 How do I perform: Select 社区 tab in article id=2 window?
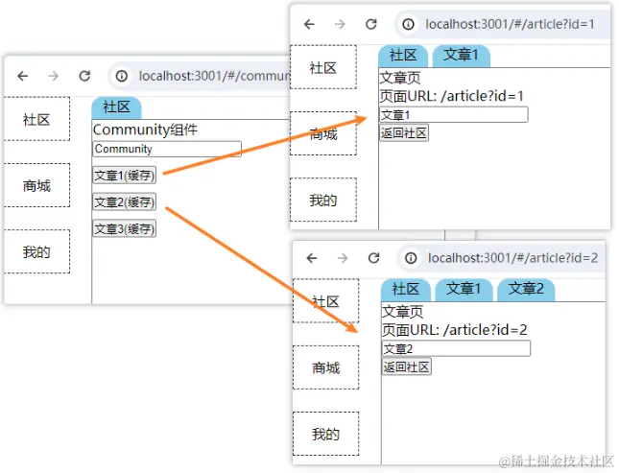[405, 290]
